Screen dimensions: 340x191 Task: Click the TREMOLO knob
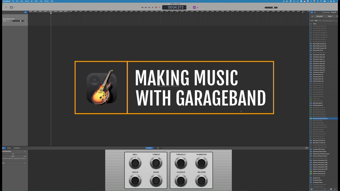181,163
